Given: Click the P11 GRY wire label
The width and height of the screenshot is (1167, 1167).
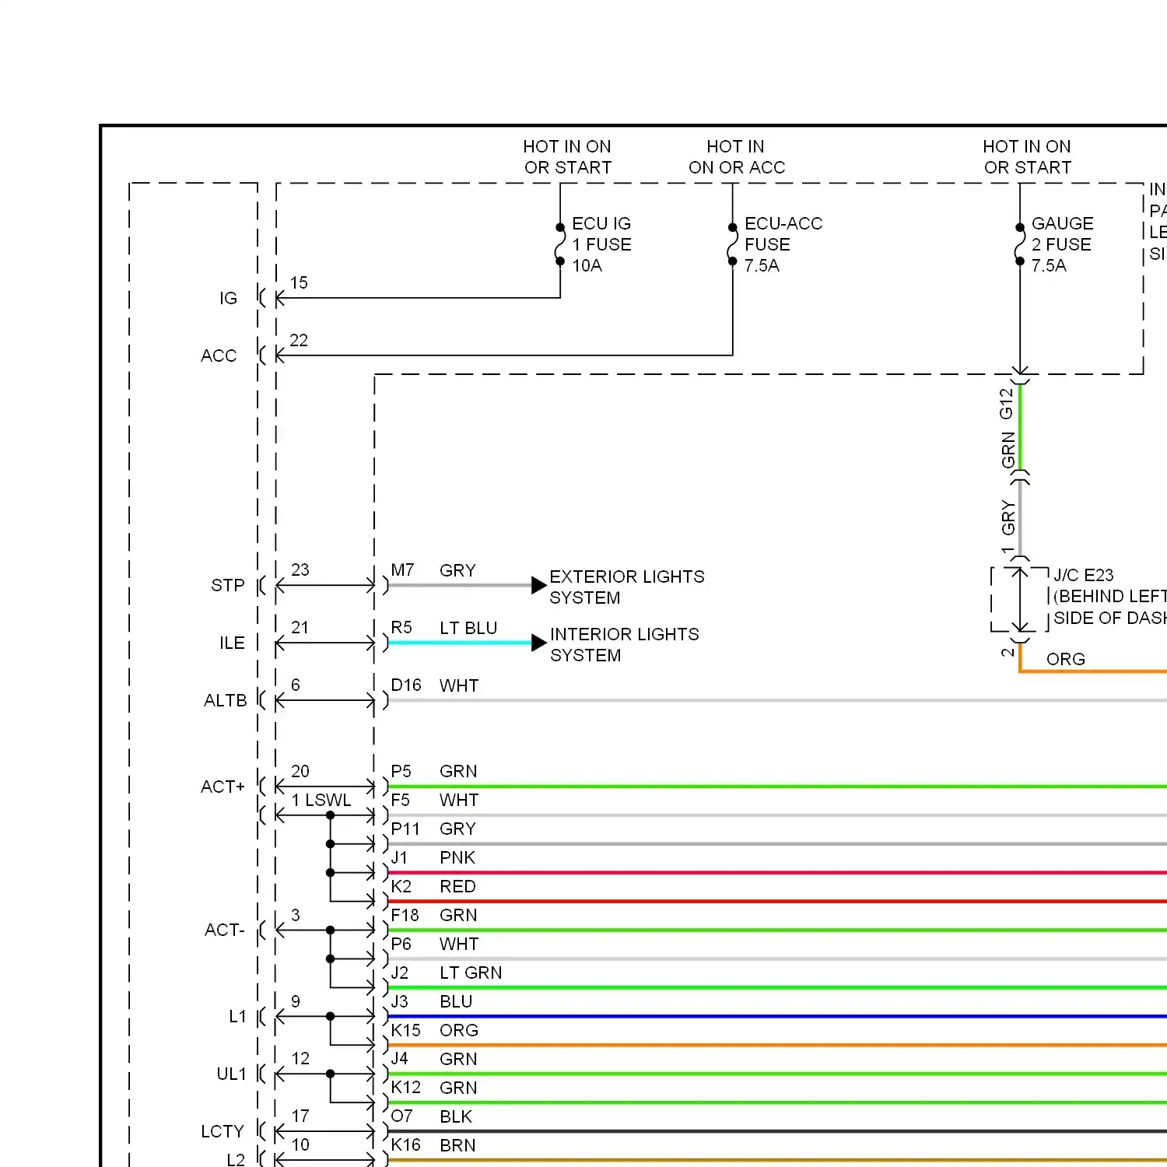Looking at the screenshot, I should click(x=433, y=829).
